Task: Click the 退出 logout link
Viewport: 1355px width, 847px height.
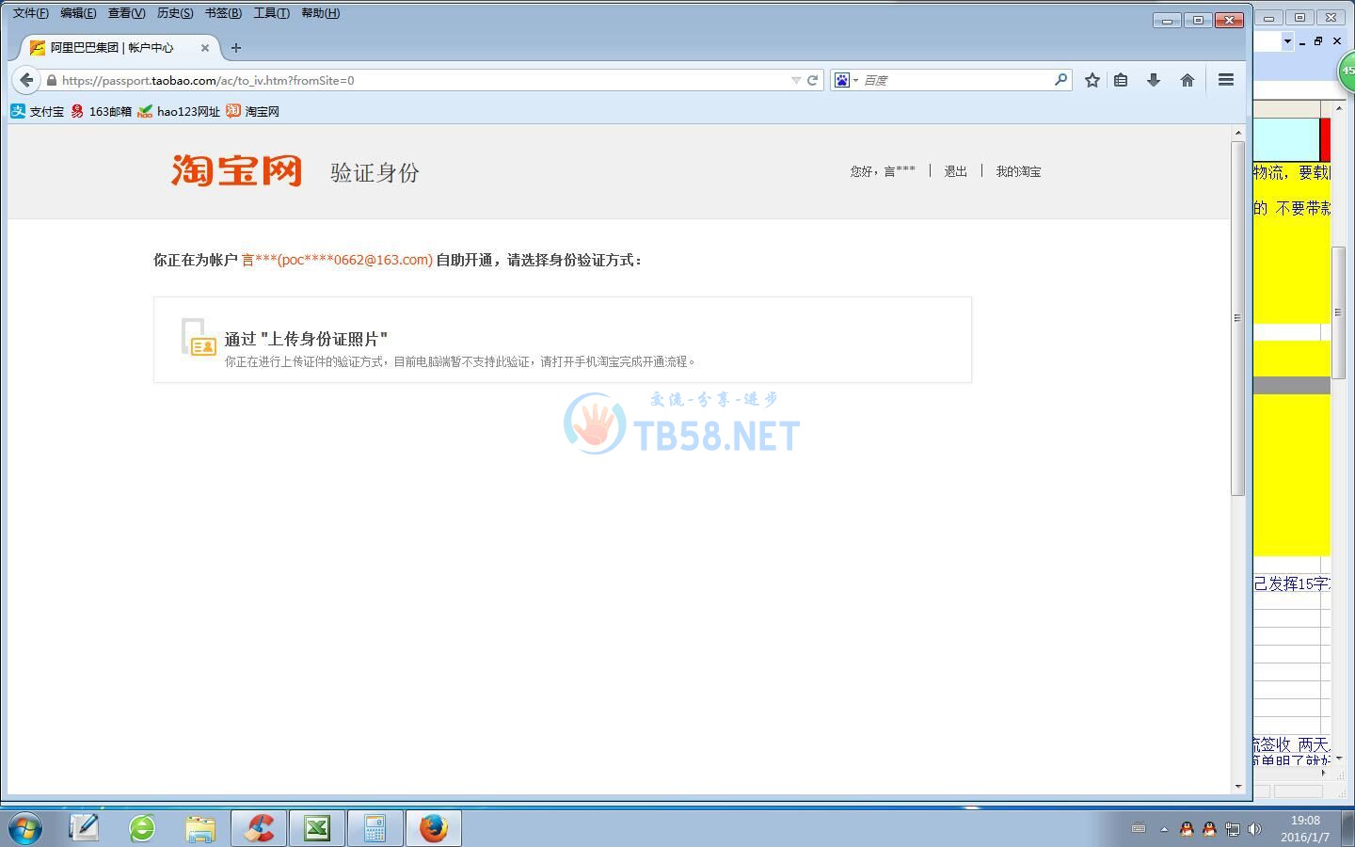Action: pos(955,171)
